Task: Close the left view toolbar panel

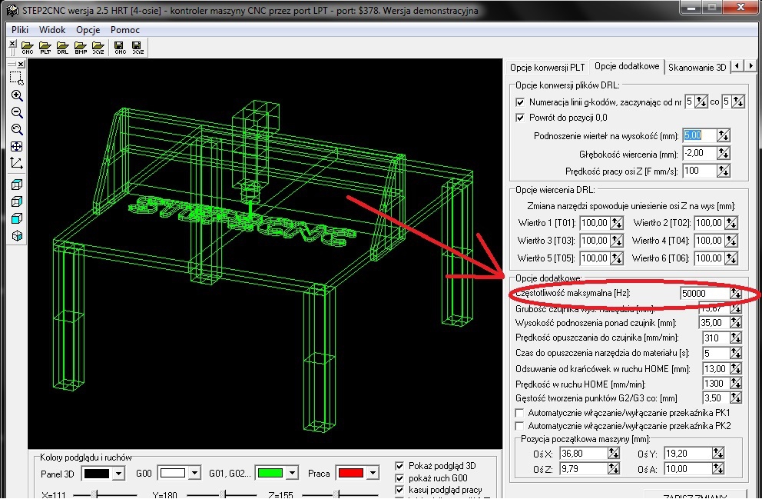Action: coord(21,64)
